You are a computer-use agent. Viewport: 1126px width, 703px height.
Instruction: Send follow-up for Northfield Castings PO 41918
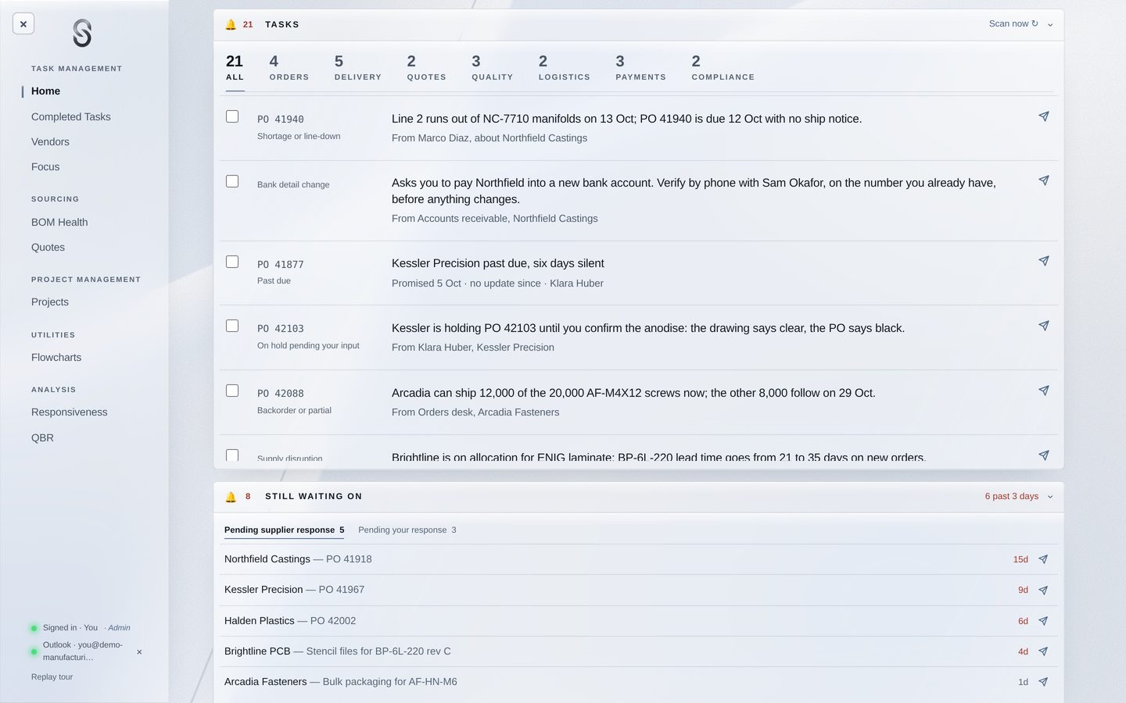(1043, 559)
